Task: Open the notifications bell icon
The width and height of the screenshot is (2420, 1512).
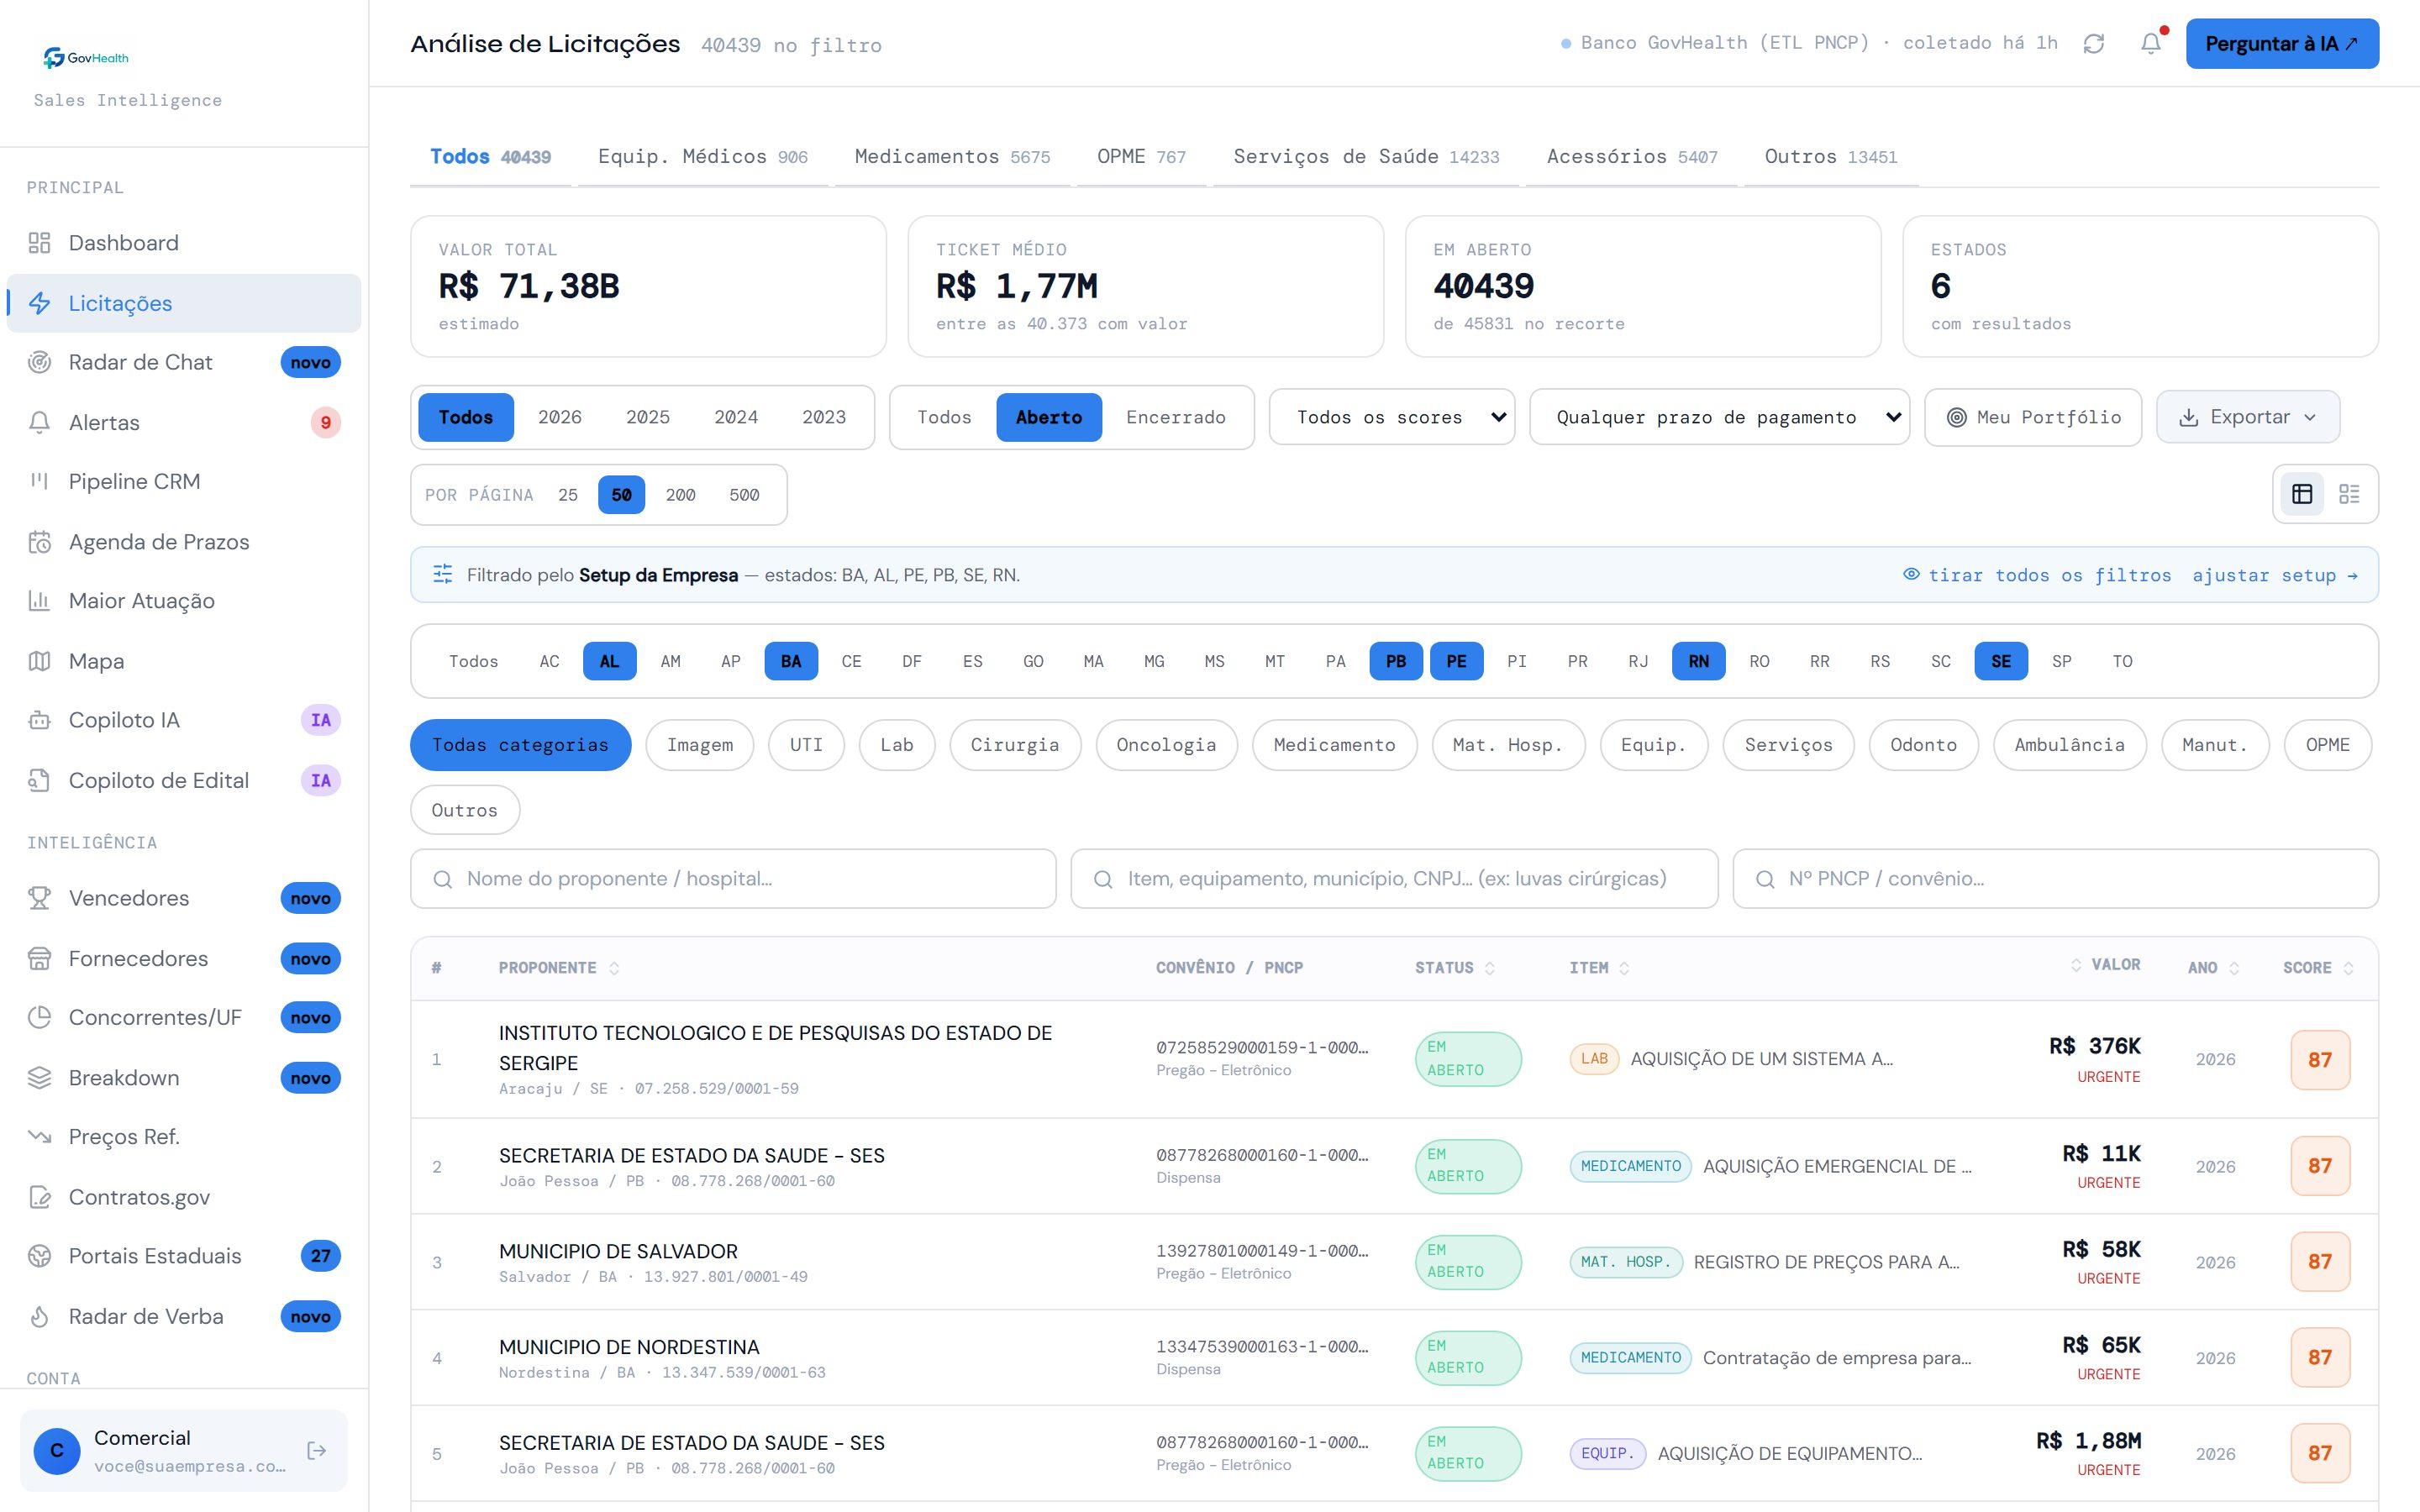Action: tap(2150, 44)
